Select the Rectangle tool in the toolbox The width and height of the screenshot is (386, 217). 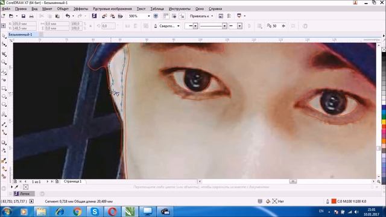click(4, 89)
